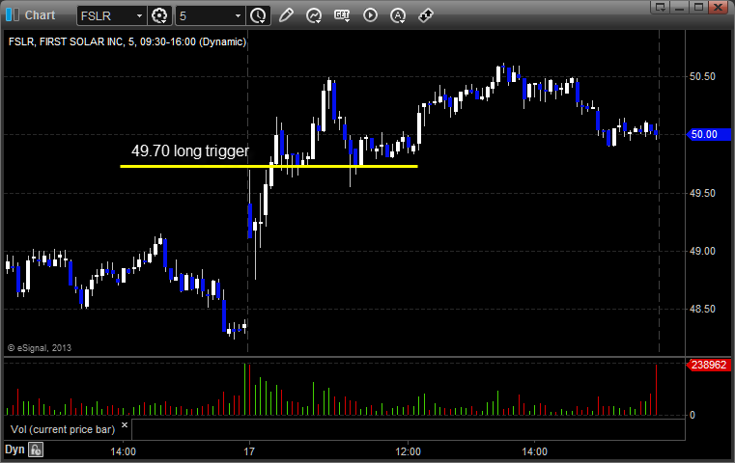This screenshot has height=463, width=735.
Task: Click the left 14:00 time axis label
Action: click(x=123, y=451)
